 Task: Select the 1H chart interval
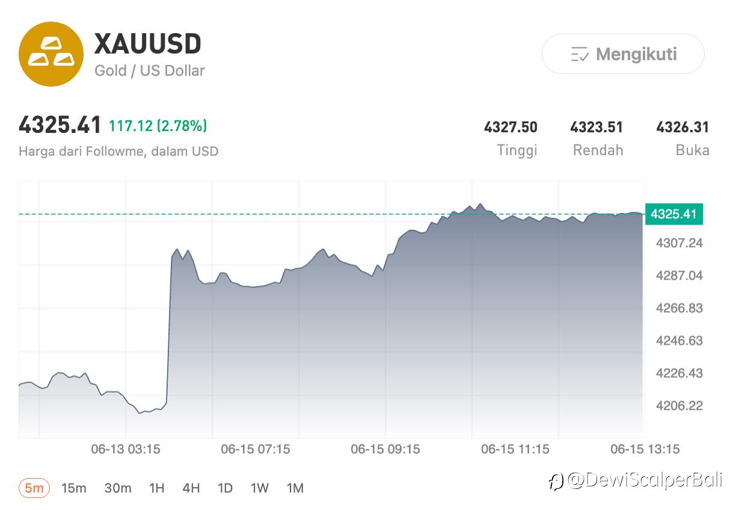click(x=156, y=488)
